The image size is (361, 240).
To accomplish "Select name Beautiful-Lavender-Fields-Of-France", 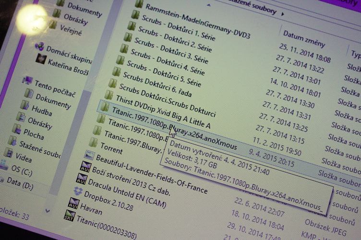I will [x=152, y=174].
